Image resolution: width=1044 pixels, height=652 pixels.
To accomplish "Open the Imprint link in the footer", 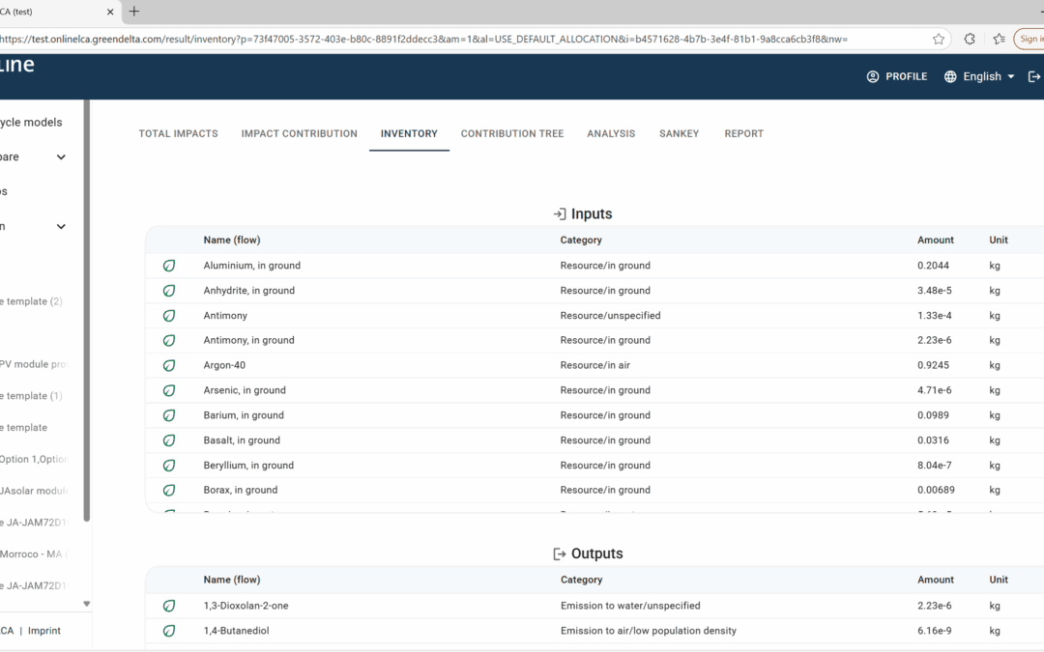I will 43,631.
